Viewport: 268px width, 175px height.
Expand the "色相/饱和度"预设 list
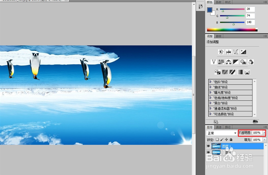tap(211, 98)
